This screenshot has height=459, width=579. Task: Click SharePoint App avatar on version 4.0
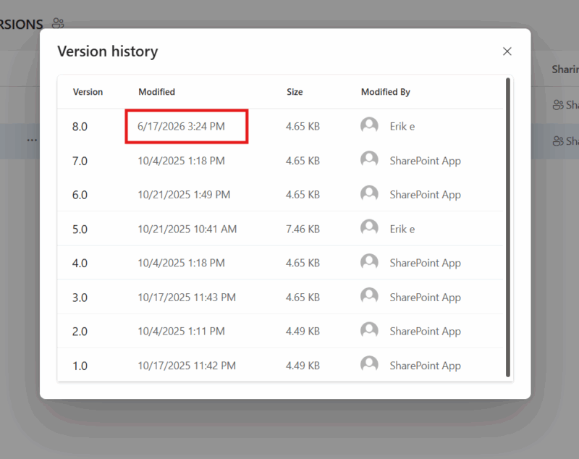tap(369, 262)
